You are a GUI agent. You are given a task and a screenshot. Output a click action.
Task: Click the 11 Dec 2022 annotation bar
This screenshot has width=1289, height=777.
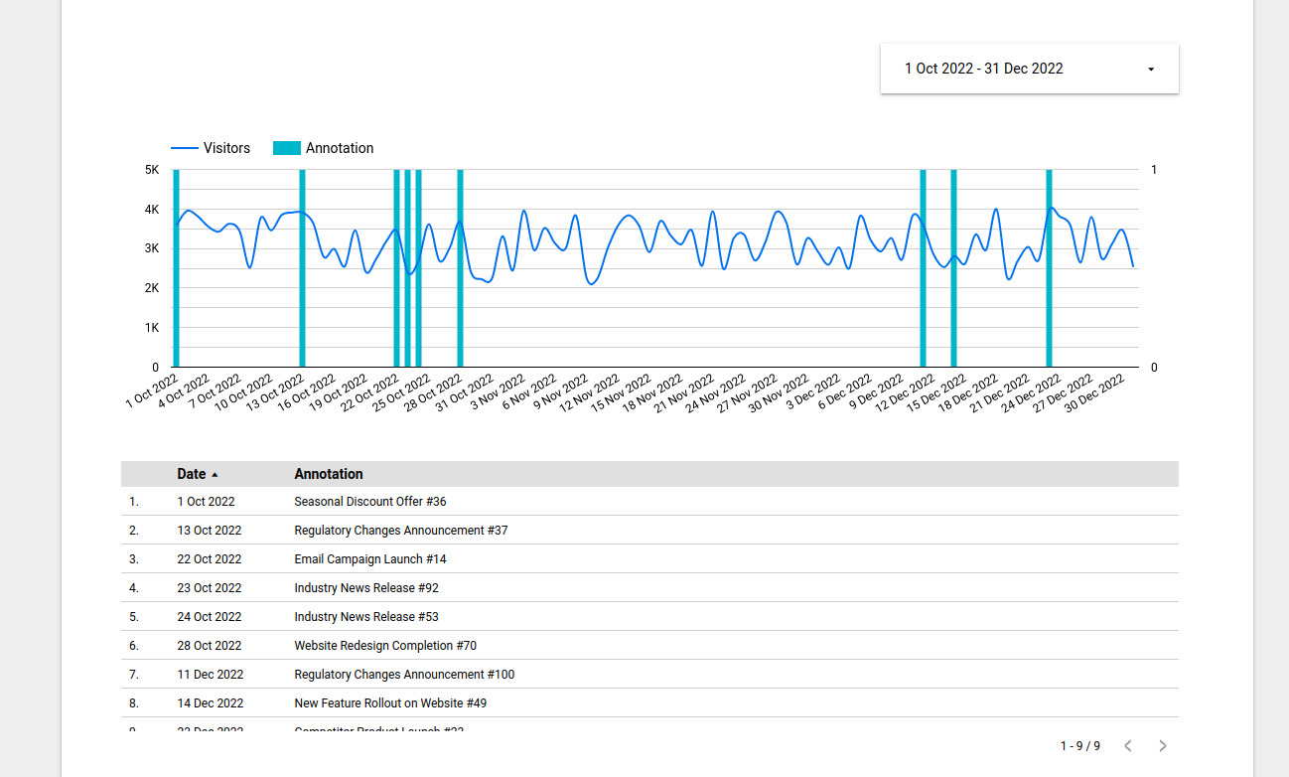(x=923, y=268)
